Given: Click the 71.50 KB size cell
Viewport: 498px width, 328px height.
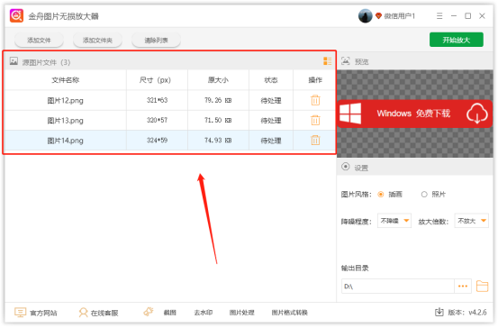Looking at the screenshot, I should 218,121.
